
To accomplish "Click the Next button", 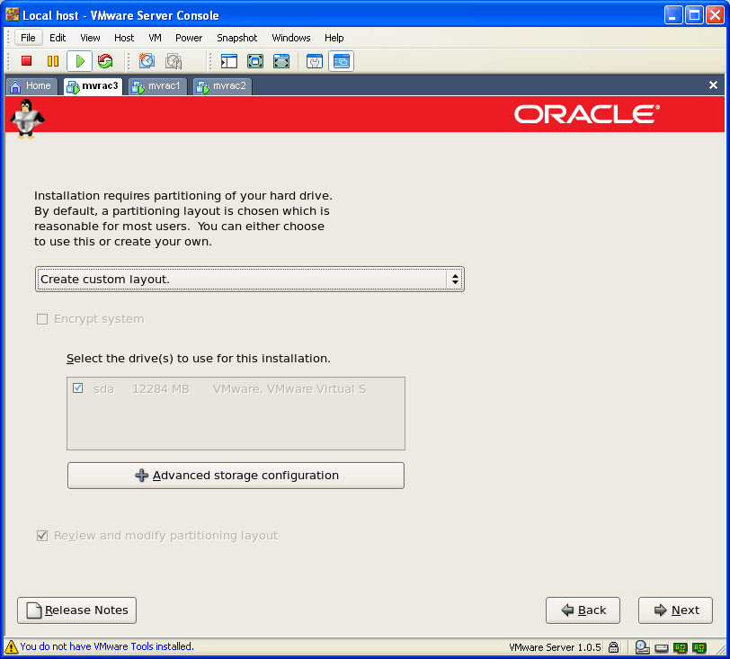I will click(x=675, y=610).
